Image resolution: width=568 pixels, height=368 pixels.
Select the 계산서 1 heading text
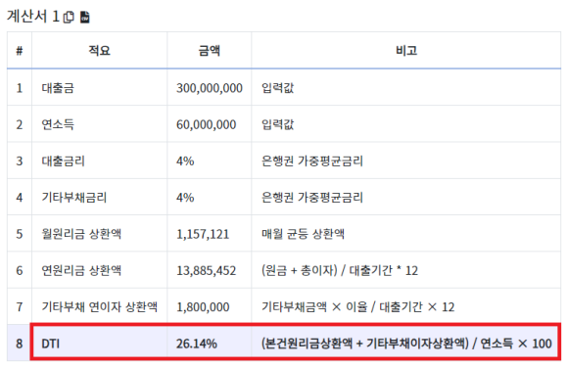[x=33, y=17]
